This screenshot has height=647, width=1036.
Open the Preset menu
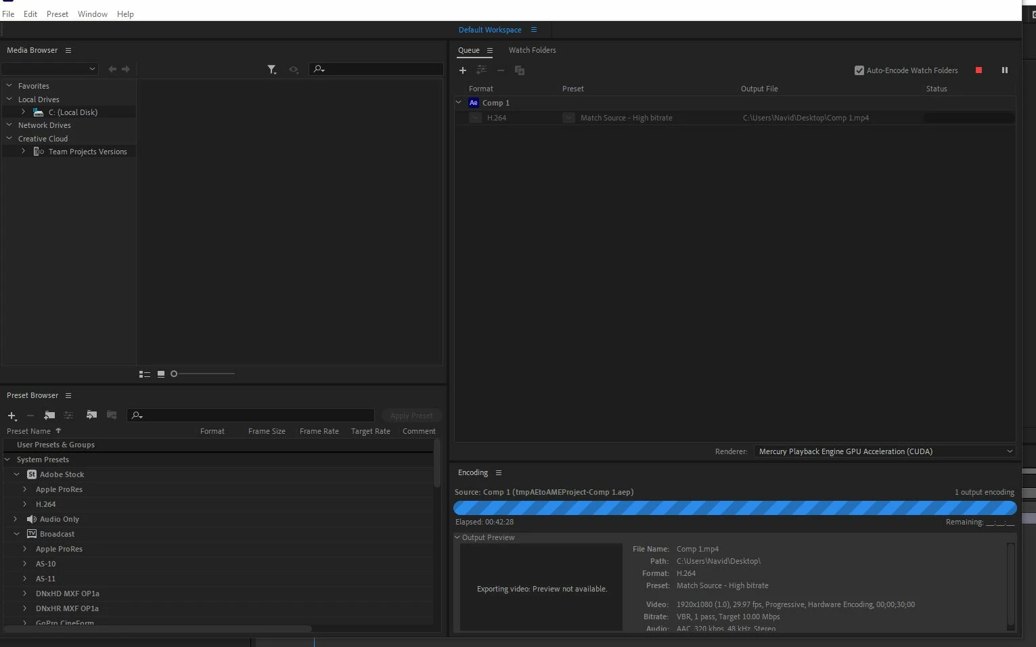click(58, 14)
